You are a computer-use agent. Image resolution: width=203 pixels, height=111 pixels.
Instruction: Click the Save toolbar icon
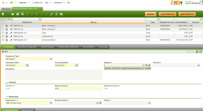(13, 14)
